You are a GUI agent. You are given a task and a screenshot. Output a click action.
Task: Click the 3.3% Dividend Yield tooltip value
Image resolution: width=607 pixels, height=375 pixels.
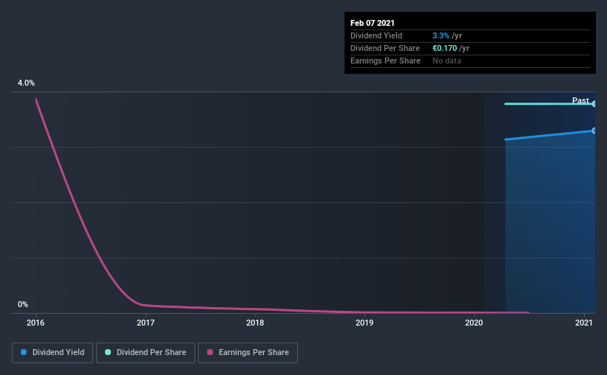pyautogui.click(x=441, y=35)
